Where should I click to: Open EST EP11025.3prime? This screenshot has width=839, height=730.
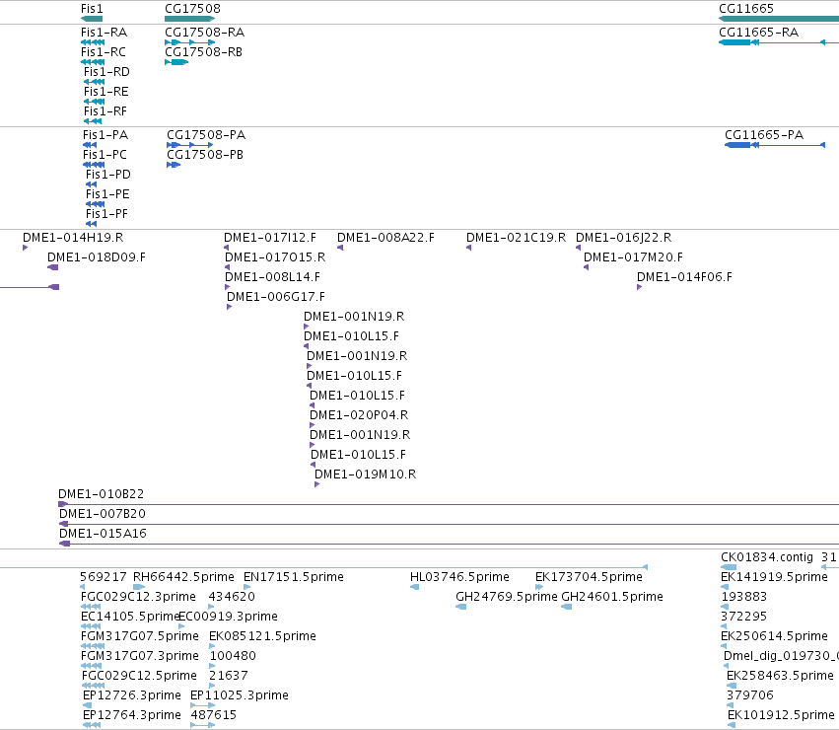pyautogui.click(x=240, y=696)
